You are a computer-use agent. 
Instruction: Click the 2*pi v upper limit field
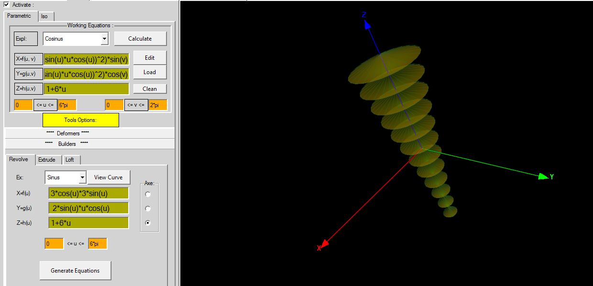(158, 105)
